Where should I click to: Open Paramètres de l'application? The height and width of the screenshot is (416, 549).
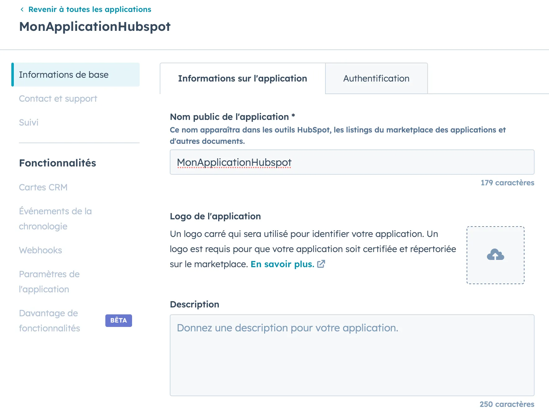pyautogui.click(x=49, y=282)
